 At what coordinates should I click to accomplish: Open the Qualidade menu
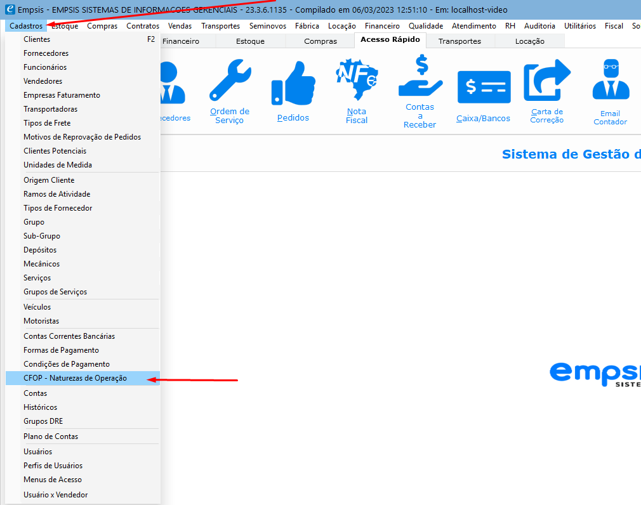[426, 26]
